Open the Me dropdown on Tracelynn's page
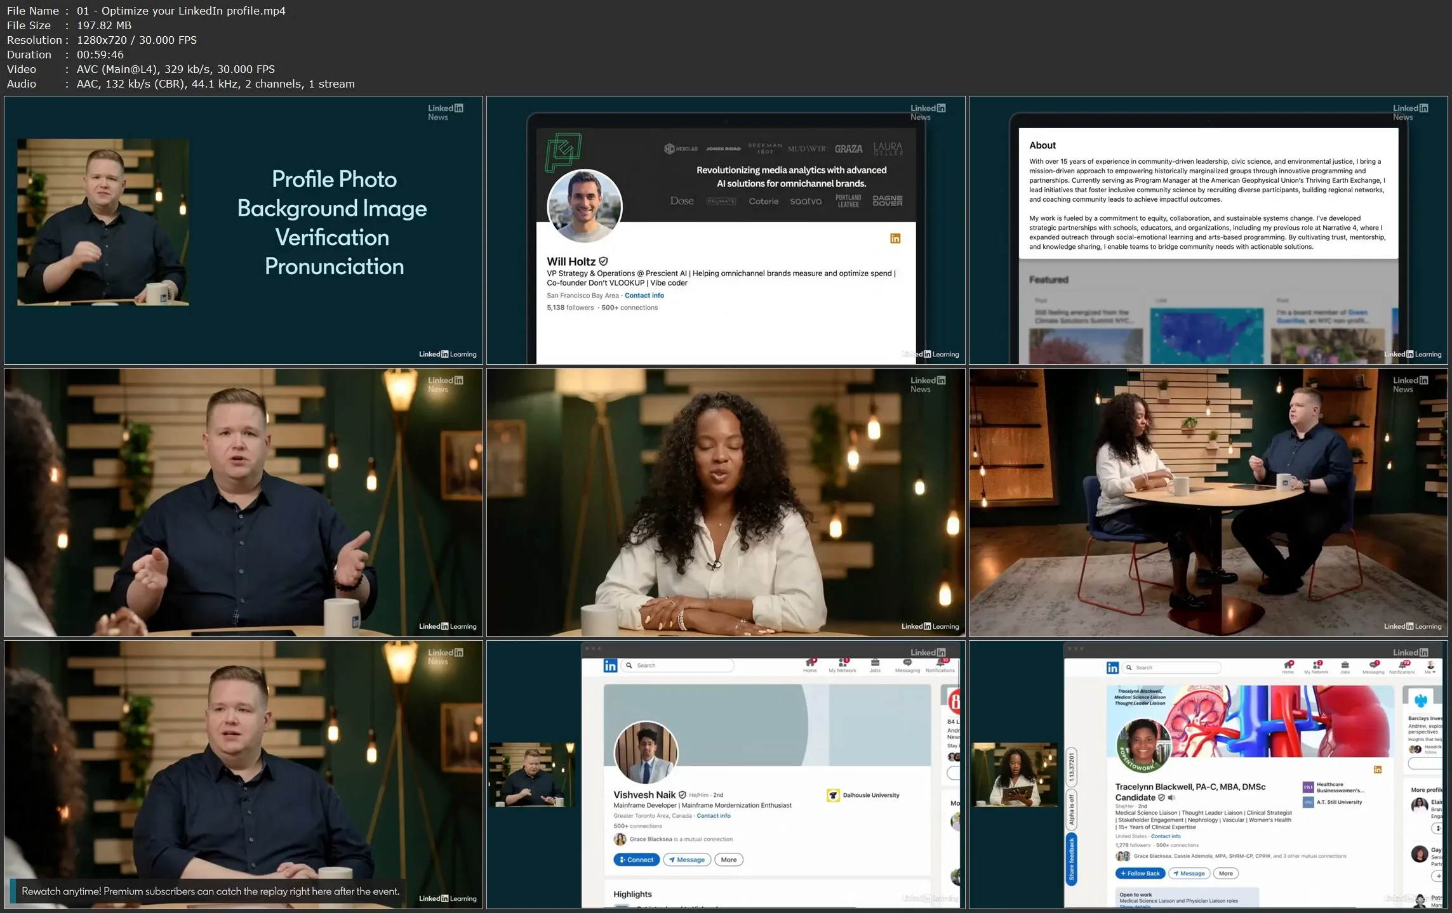Image resolution: width=1452 pixels, height=913 pixels. (x=1430, y=667)
